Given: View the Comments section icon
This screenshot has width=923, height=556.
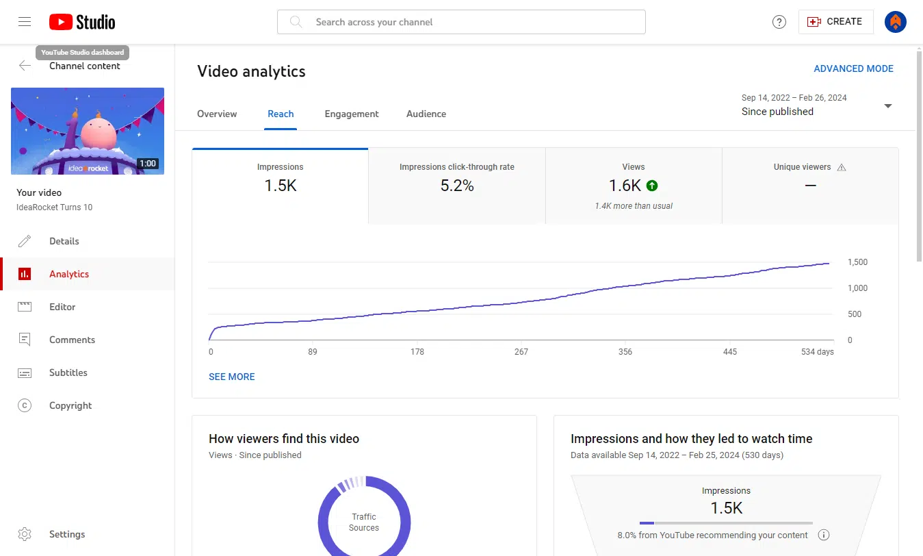Looking at the screenshot, I should pyautogui.click(x=25, y=340).
